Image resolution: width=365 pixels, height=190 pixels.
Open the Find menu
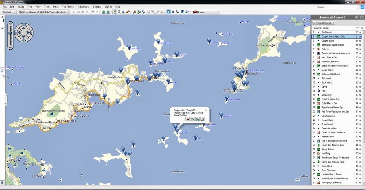(x=30, y=7)
